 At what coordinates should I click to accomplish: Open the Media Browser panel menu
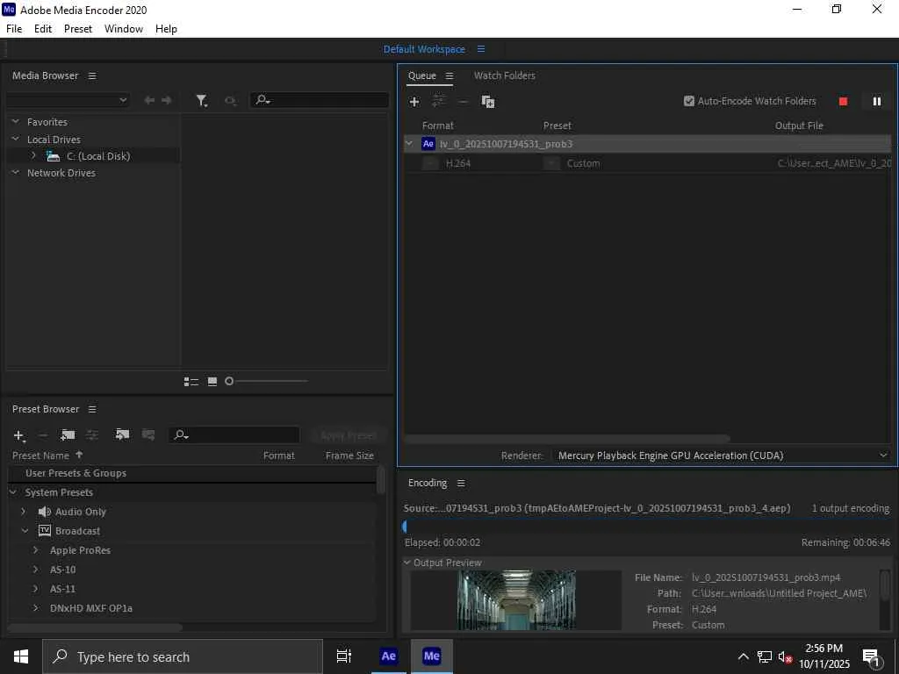92,75
